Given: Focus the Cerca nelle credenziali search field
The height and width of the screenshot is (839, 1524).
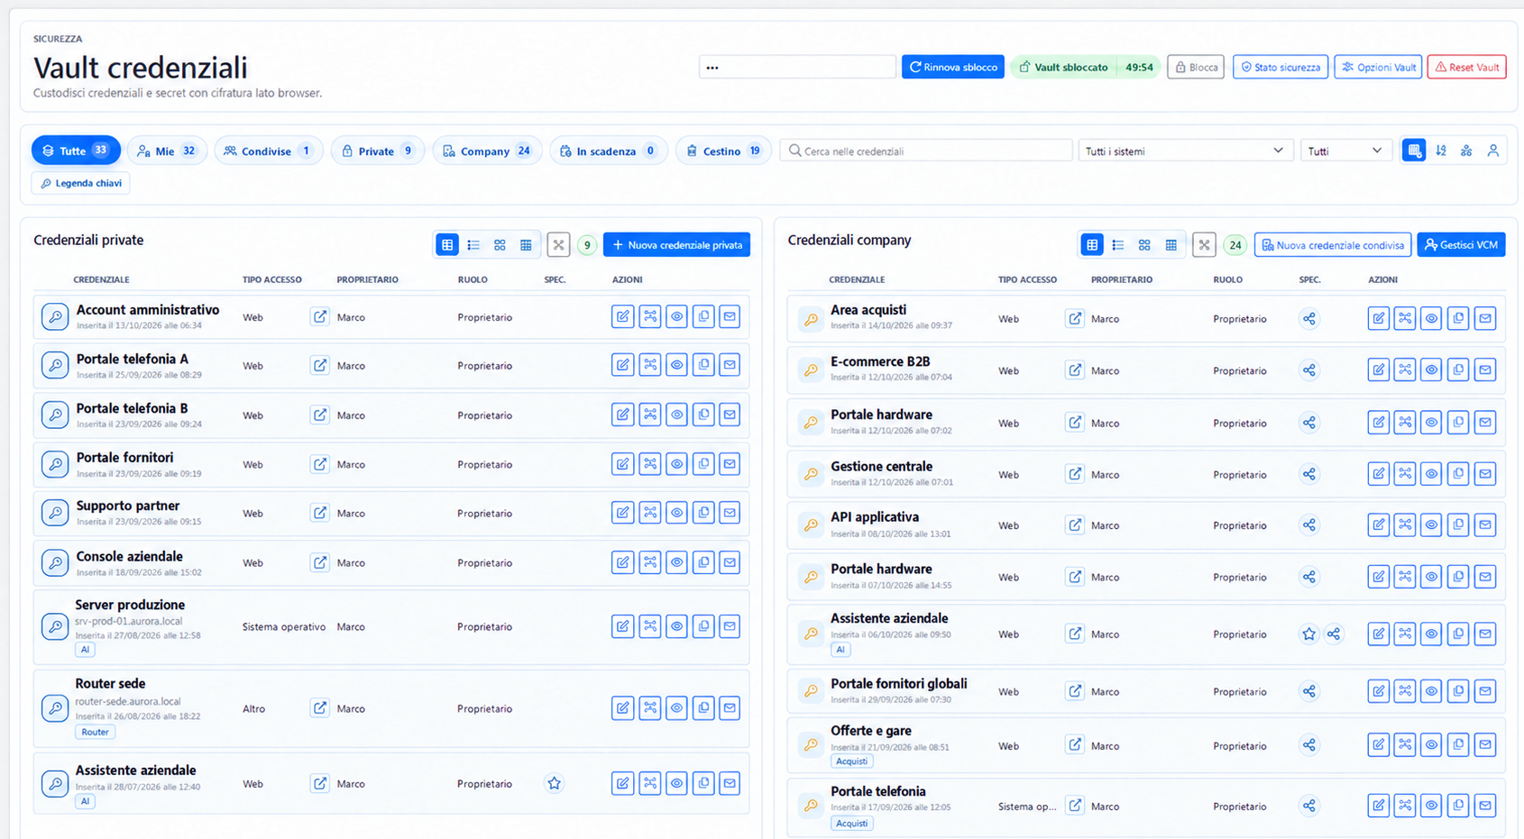Looking at the screenshot, I should pos(926,150).
